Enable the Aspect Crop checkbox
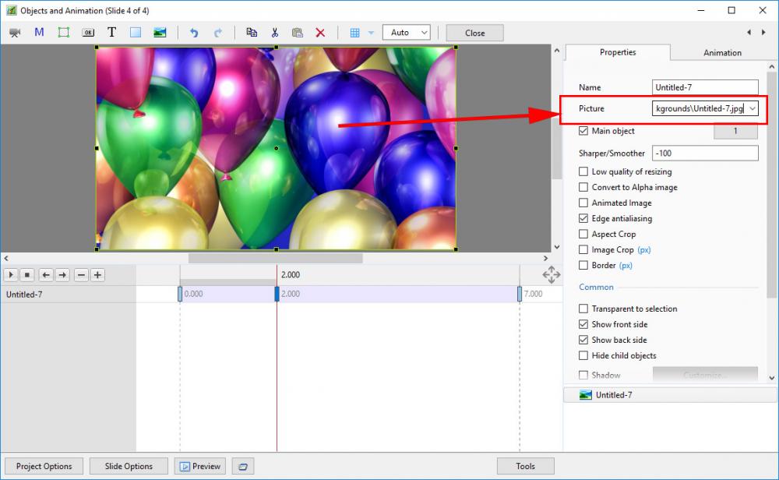This screenshot has width=779, height=480. (583, 234)
